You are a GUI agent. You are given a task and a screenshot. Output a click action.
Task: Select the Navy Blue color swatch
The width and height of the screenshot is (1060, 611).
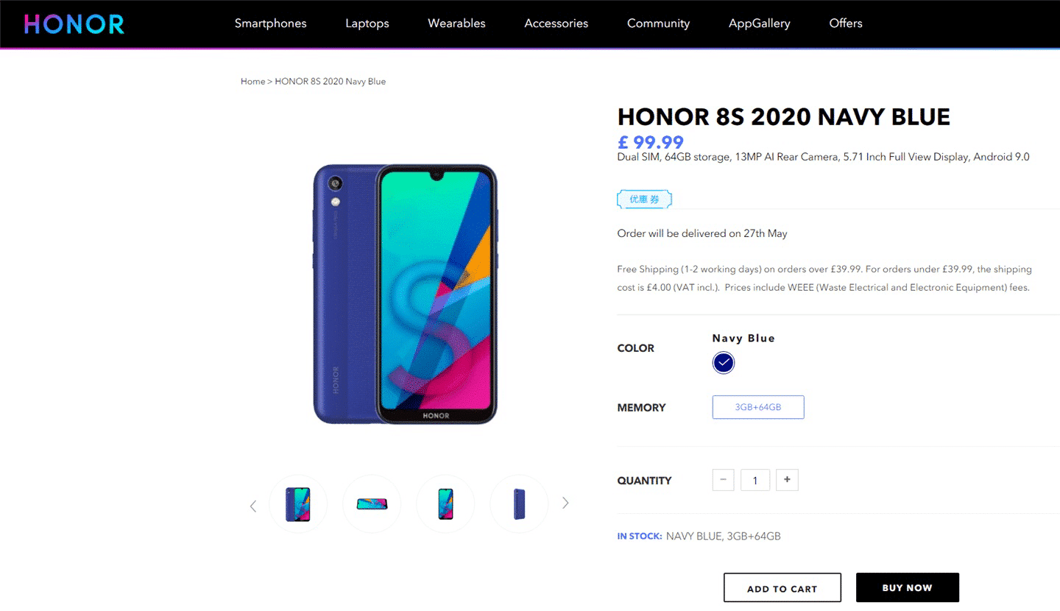coord(724,362)
